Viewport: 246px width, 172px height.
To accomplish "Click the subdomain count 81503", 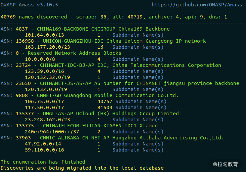I will point(105,107).
